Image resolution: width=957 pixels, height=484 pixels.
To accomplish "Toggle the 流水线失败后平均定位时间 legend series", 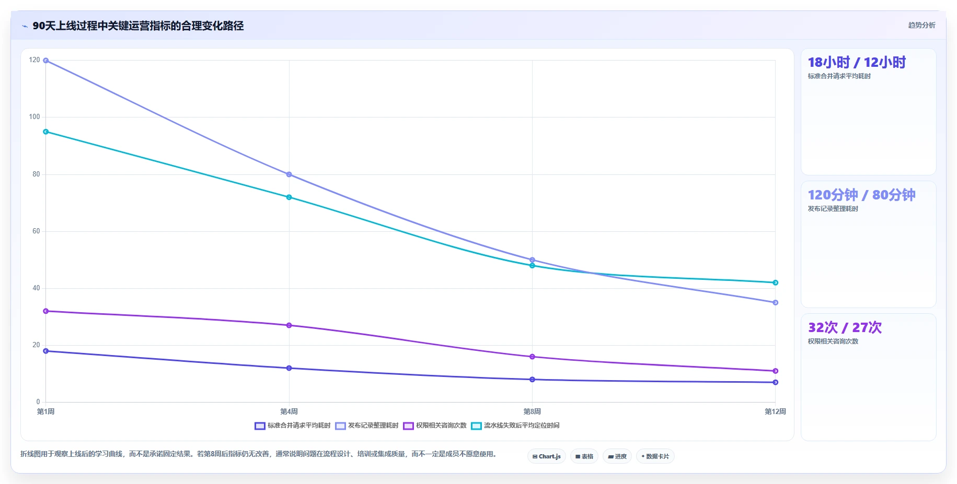I will tap(515, 426).
